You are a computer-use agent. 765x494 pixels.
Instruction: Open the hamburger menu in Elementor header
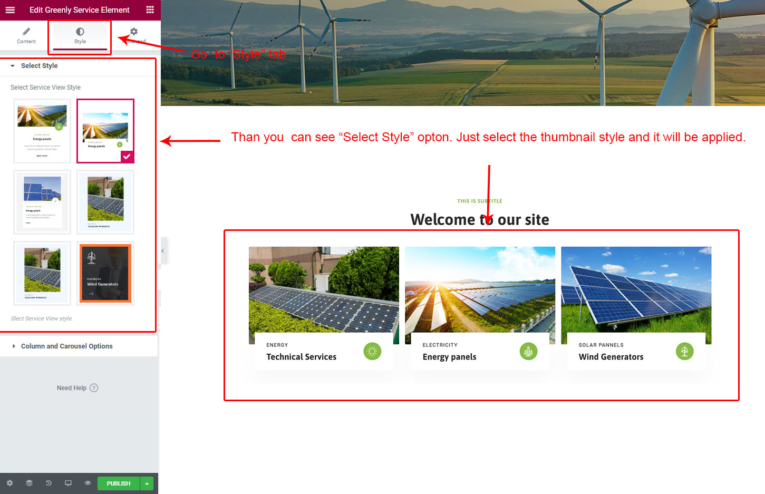[x=10, y=9]
